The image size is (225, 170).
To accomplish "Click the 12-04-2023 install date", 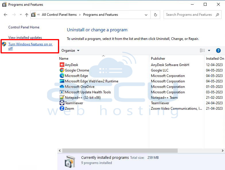I will pyautogui.click(x=214, y=65).
